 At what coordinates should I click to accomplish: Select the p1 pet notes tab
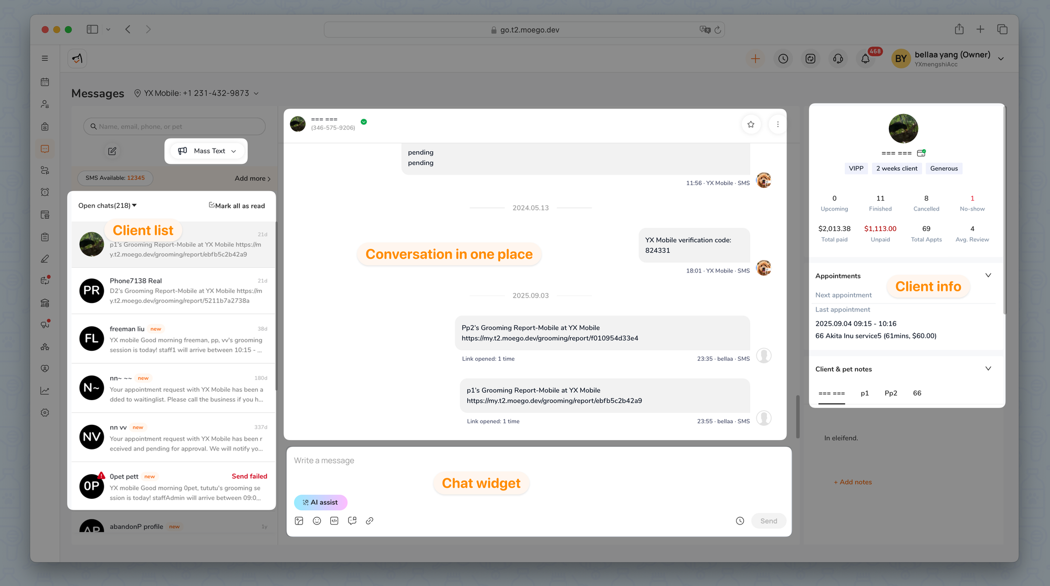[x=864, y=393]
